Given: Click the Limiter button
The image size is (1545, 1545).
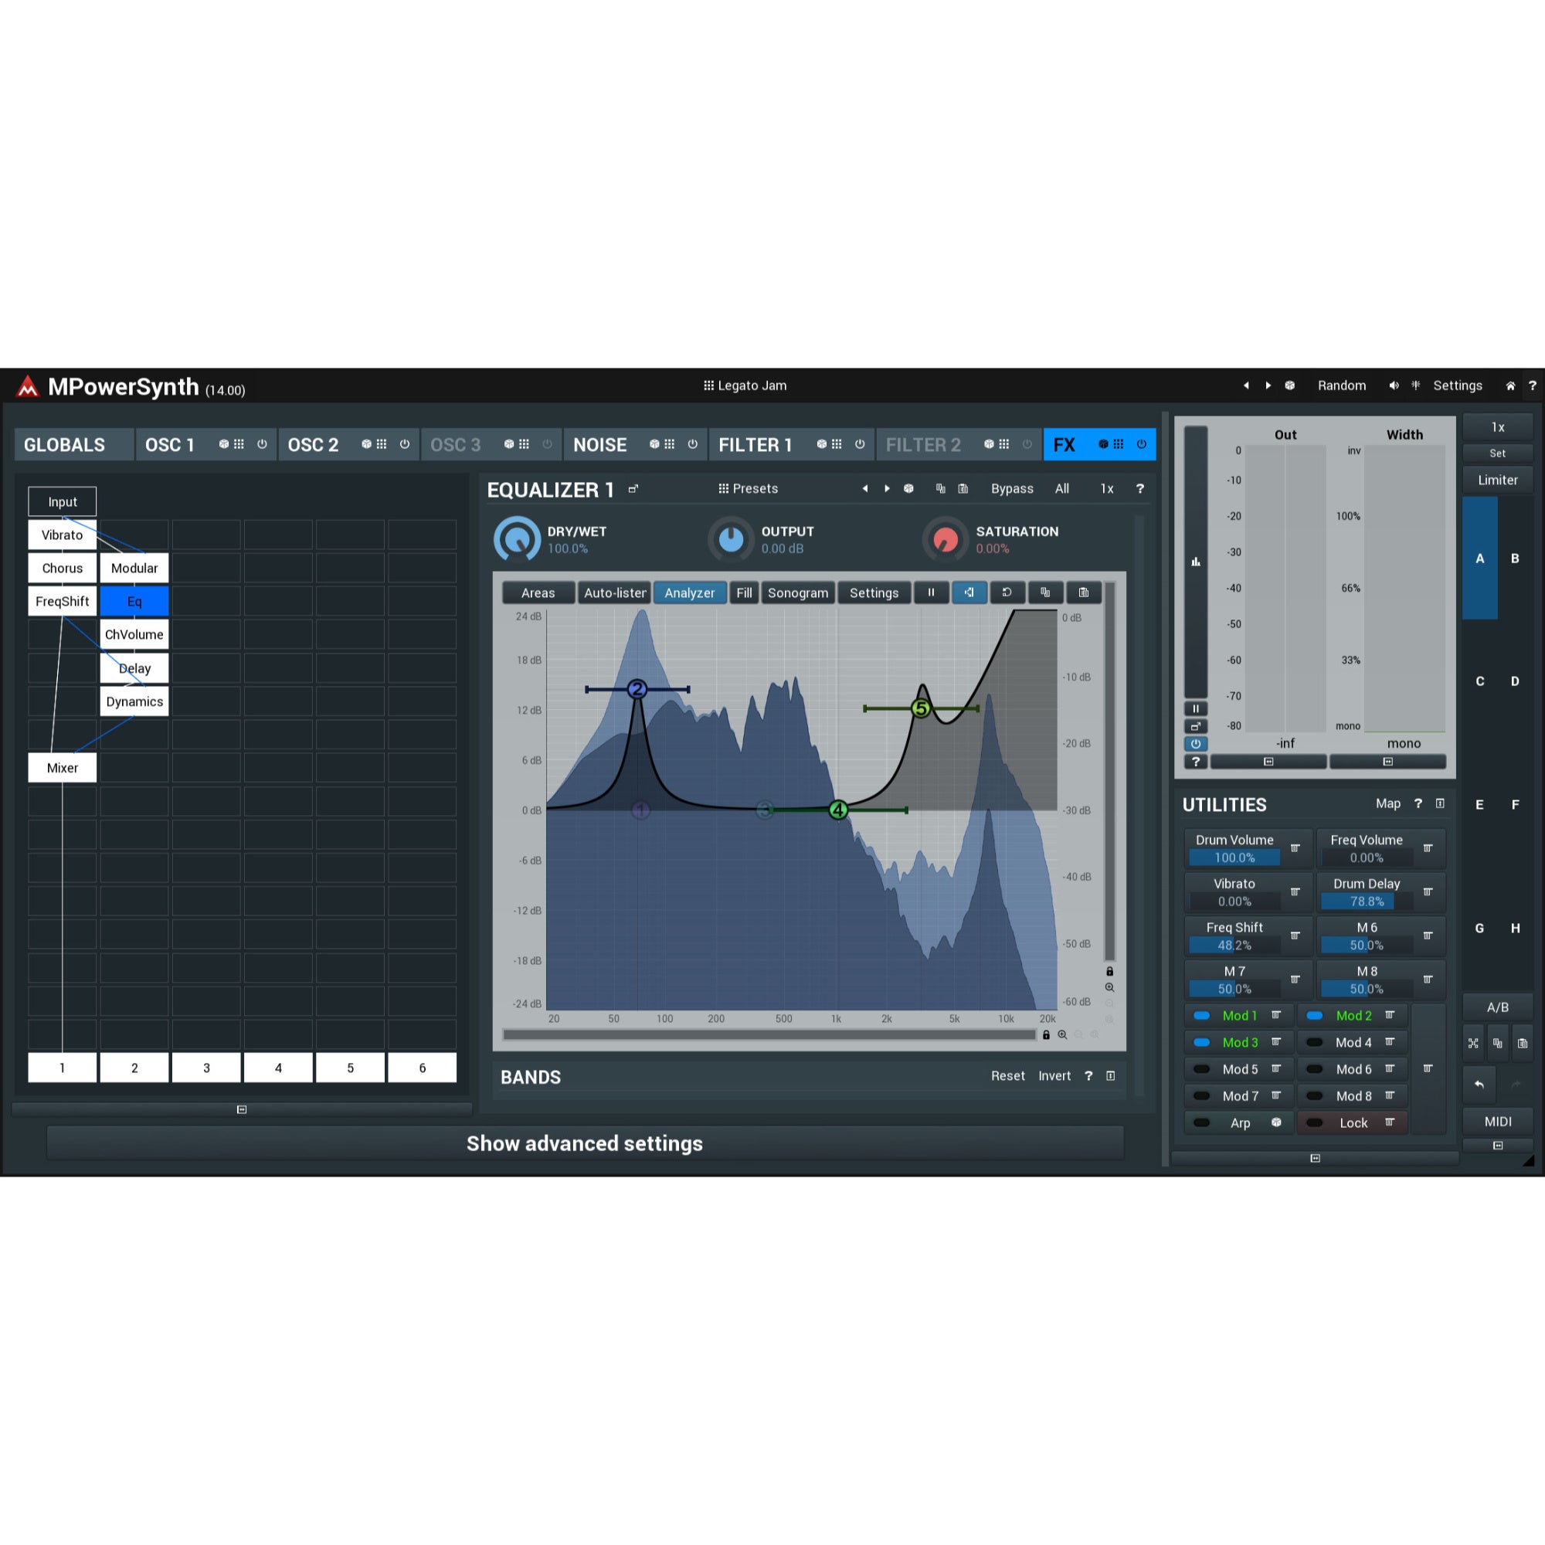Looking at the screenshot, I should 1498,480.
